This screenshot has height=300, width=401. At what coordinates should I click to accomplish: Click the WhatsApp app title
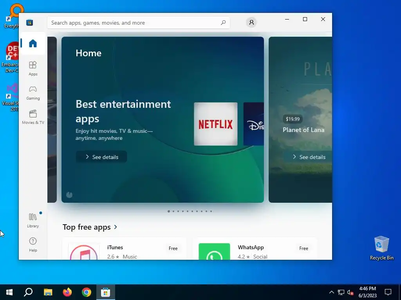tap(251, 247)
